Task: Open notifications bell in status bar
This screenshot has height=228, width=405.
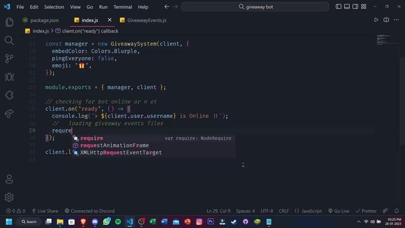Action: click(x=397, y=211)
